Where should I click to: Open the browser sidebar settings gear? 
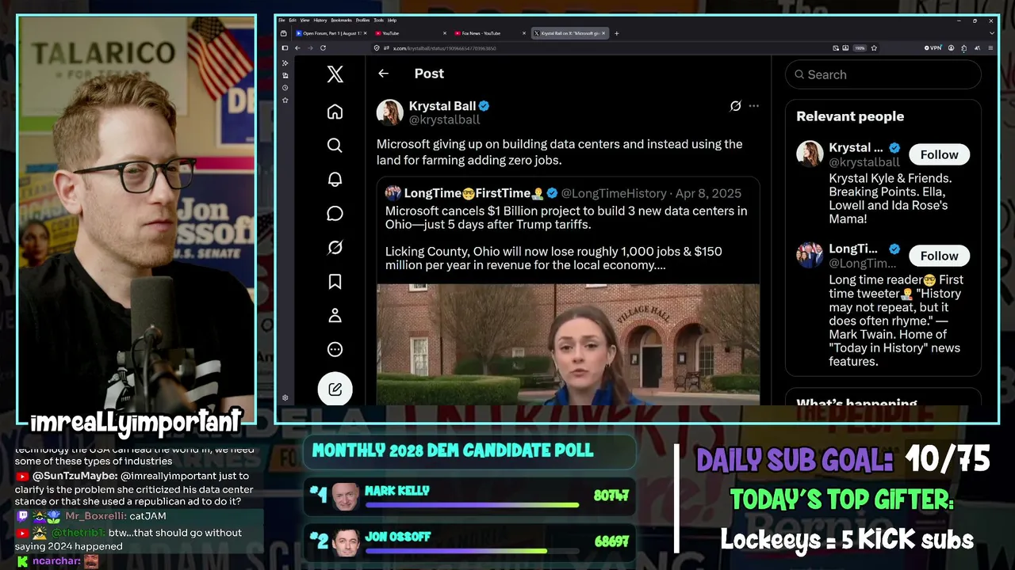285,397
